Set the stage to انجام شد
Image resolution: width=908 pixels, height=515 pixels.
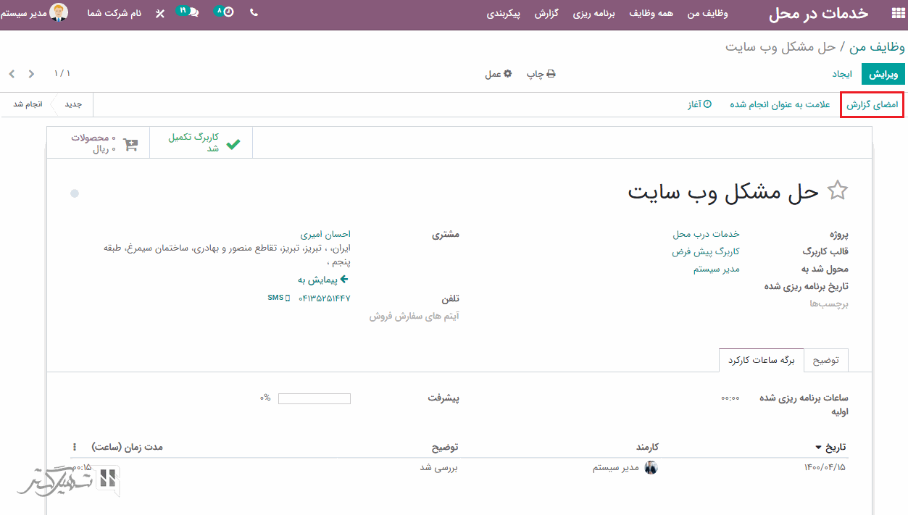pyautogui.click(x=28, y=104)
